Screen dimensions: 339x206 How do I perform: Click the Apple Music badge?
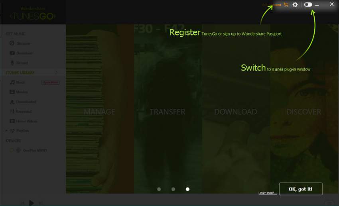(x=50, y=82)
